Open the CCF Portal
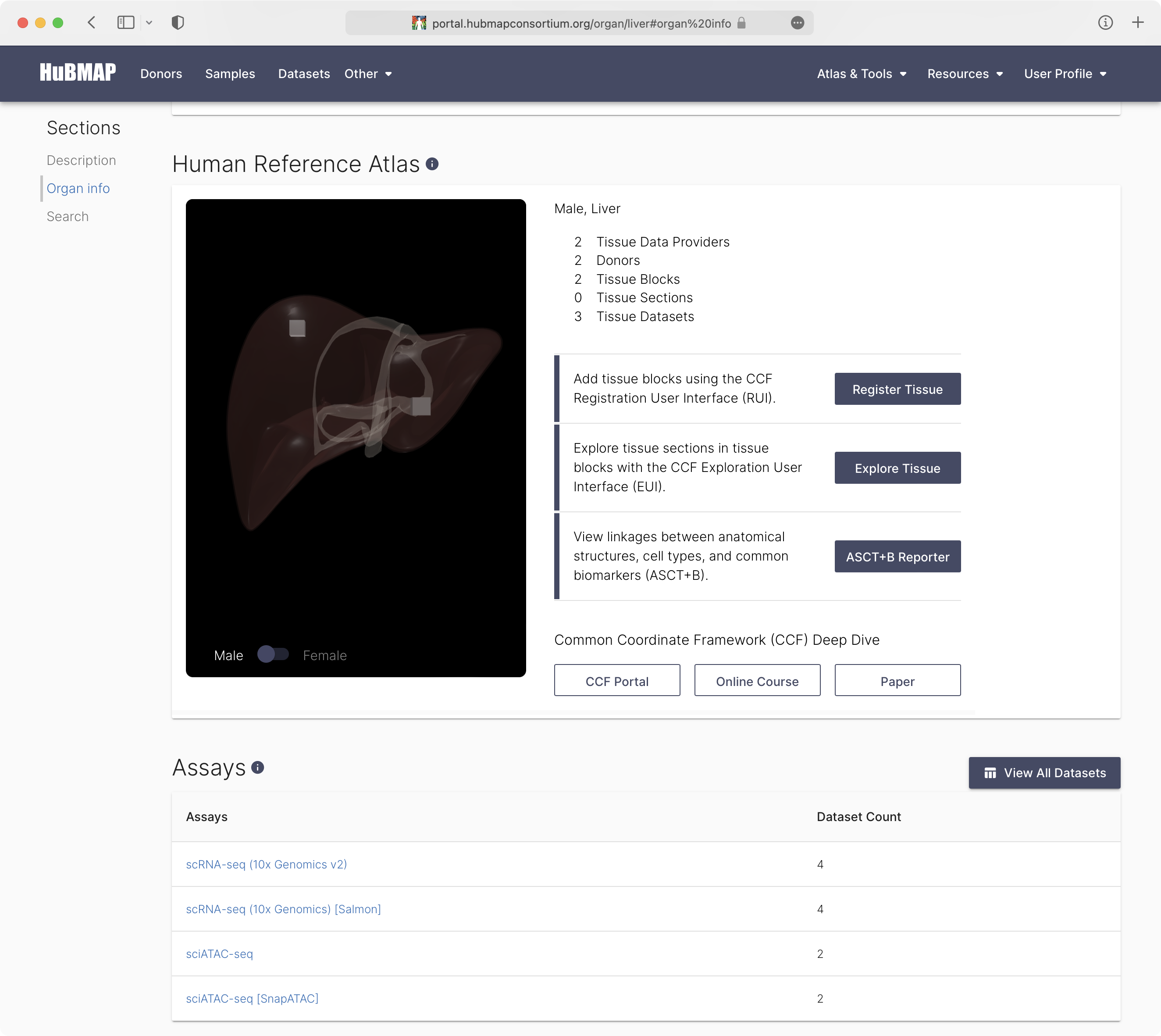The width and height of the screenshot is (1161, 1036). click(616, 680)
